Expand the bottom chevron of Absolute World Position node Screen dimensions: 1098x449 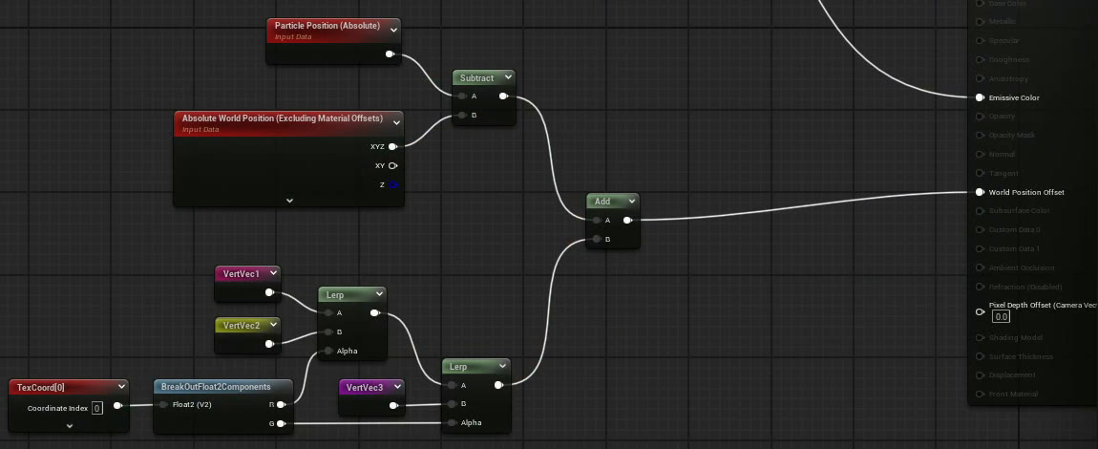pyautogui.click(x=289, y=201)
